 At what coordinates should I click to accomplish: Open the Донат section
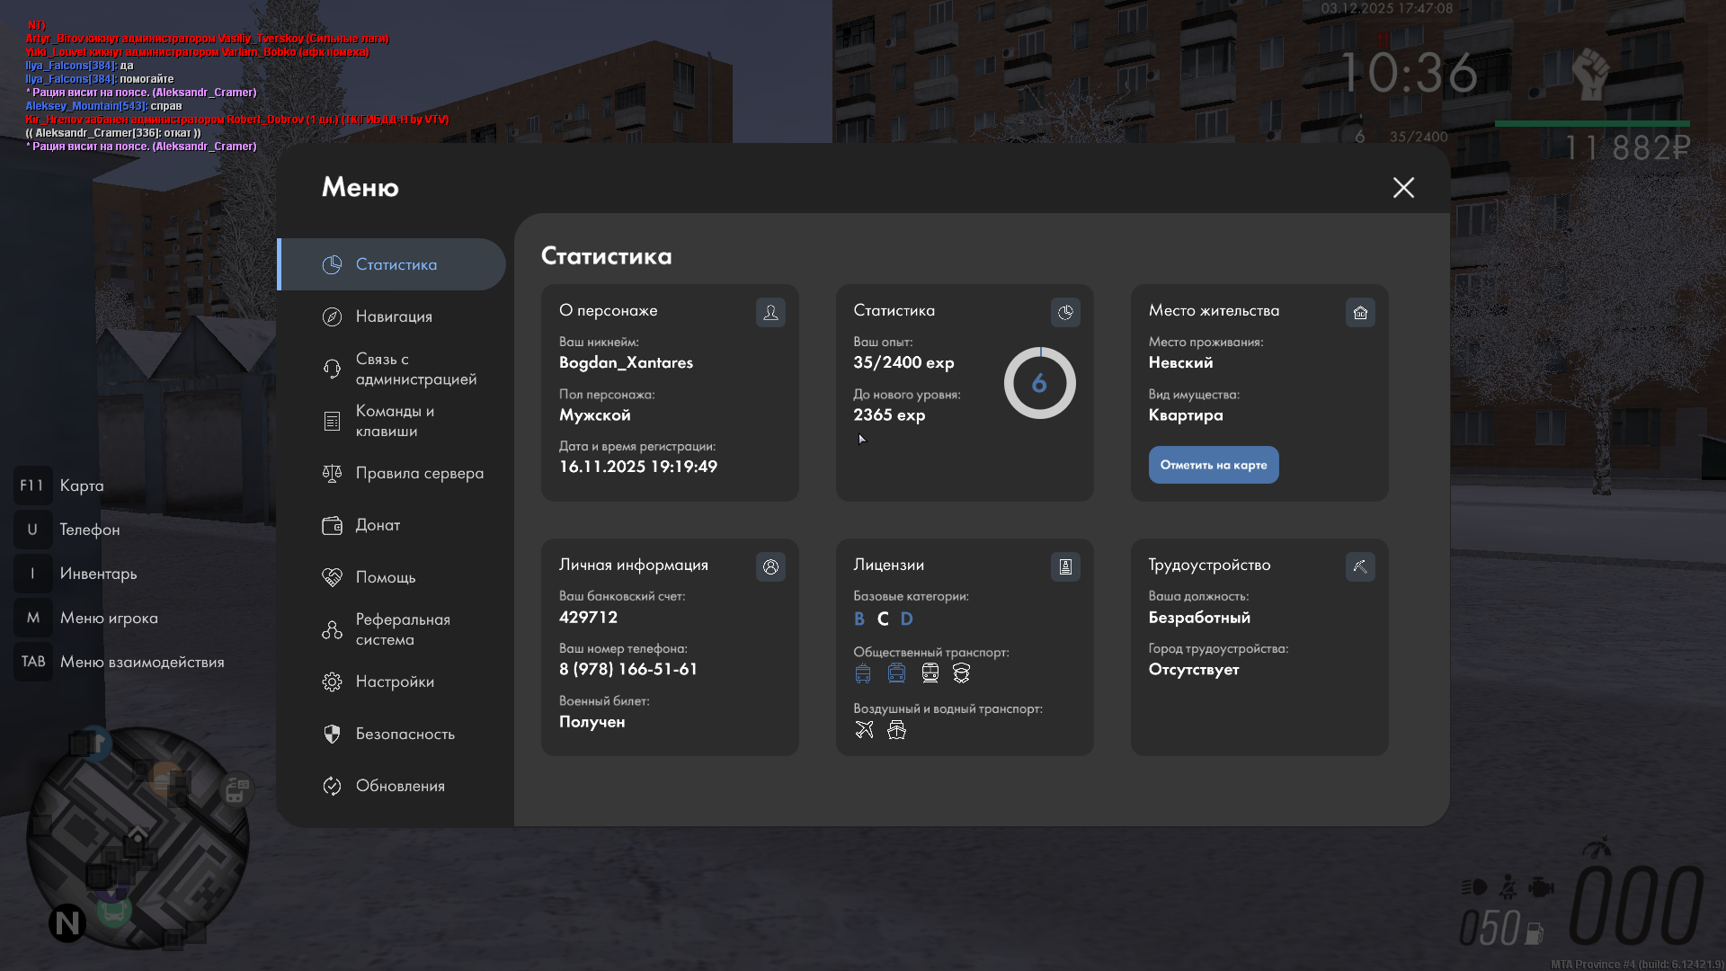[378, 525]
